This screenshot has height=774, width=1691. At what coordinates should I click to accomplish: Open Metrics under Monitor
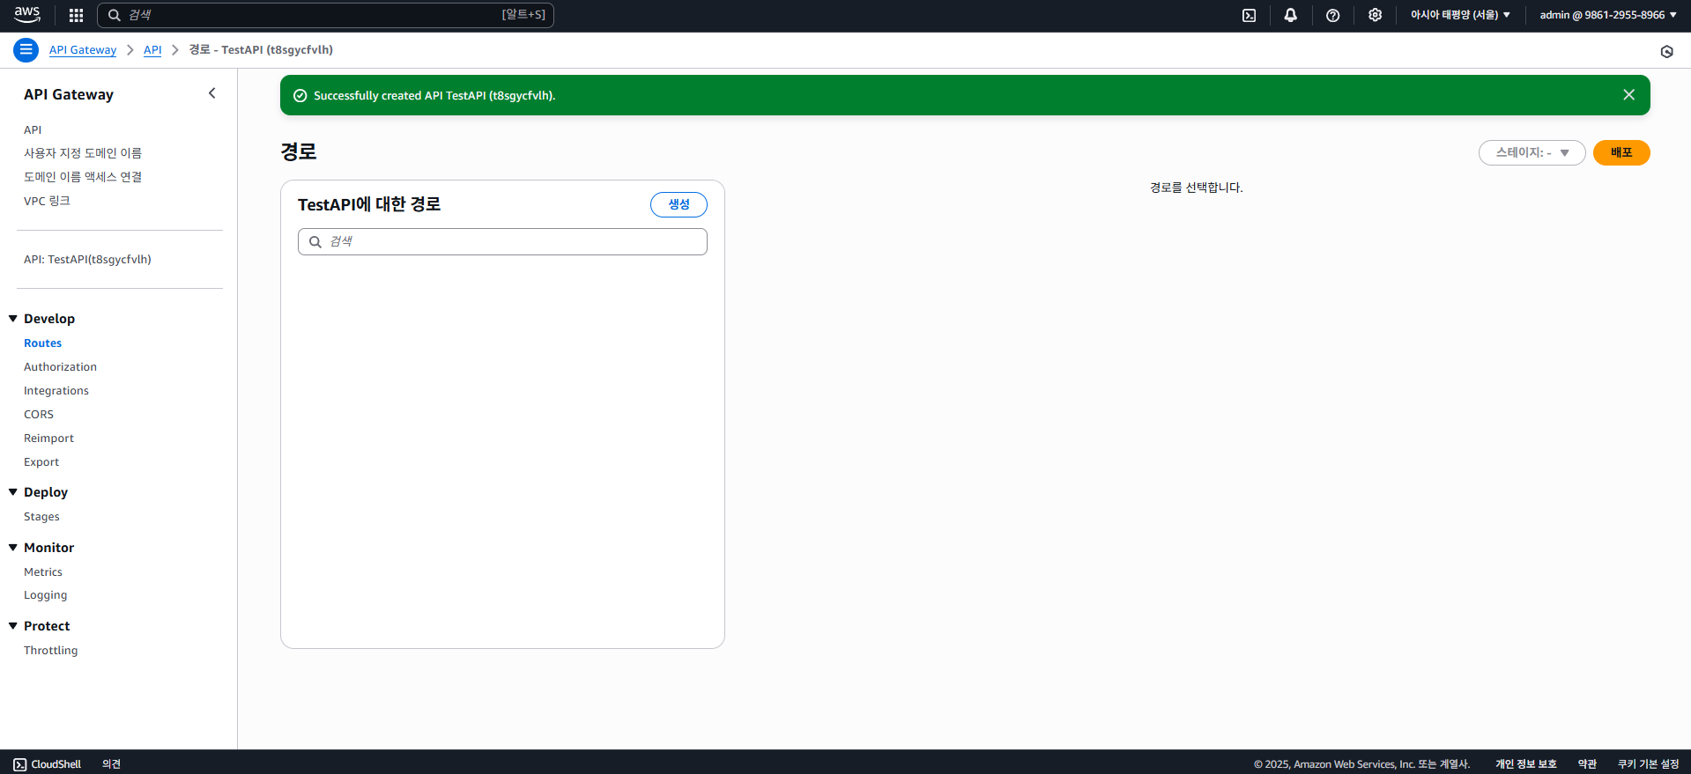[43, 571]
